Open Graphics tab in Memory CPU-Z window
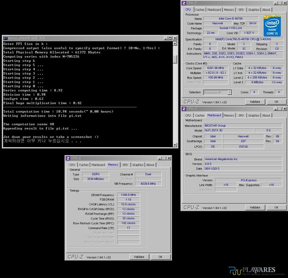The height and width of the screenshot is (278, 288). [138, 165]
